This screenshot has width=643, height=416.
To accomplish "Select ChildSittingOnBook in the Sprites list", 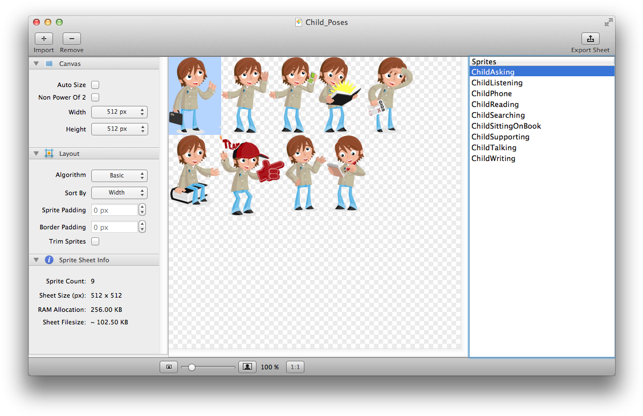I will (x=506, y=126).
